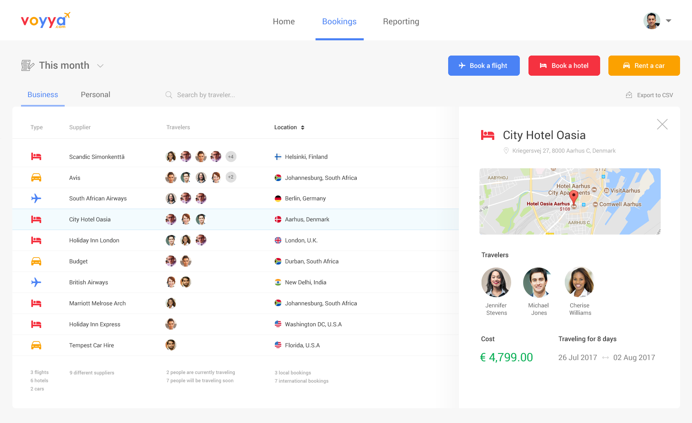This screenshot has width=692, height=423.
Task: Click the 7 international bookings summary
Action: tap(302, 381)
